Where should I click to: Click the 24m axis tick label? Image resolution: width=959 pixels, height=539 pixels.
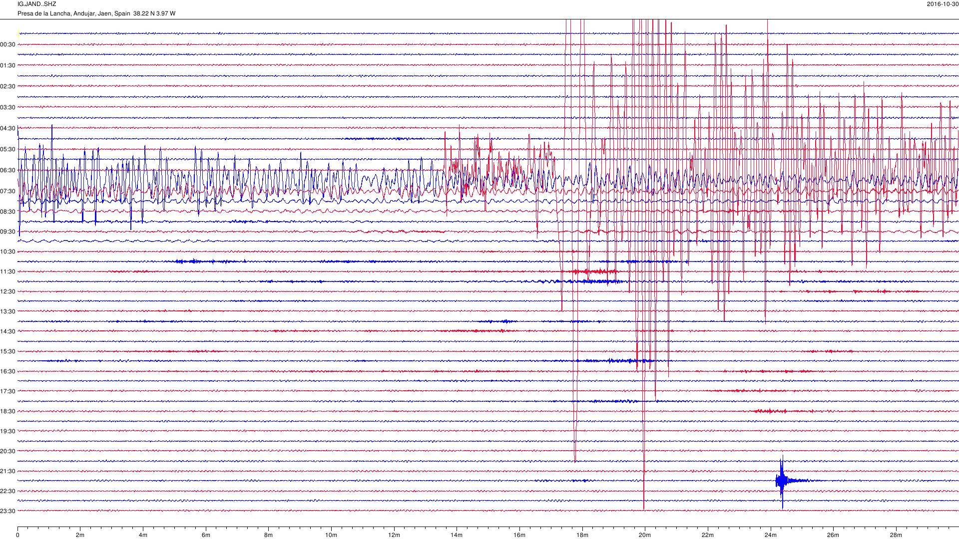771,536
